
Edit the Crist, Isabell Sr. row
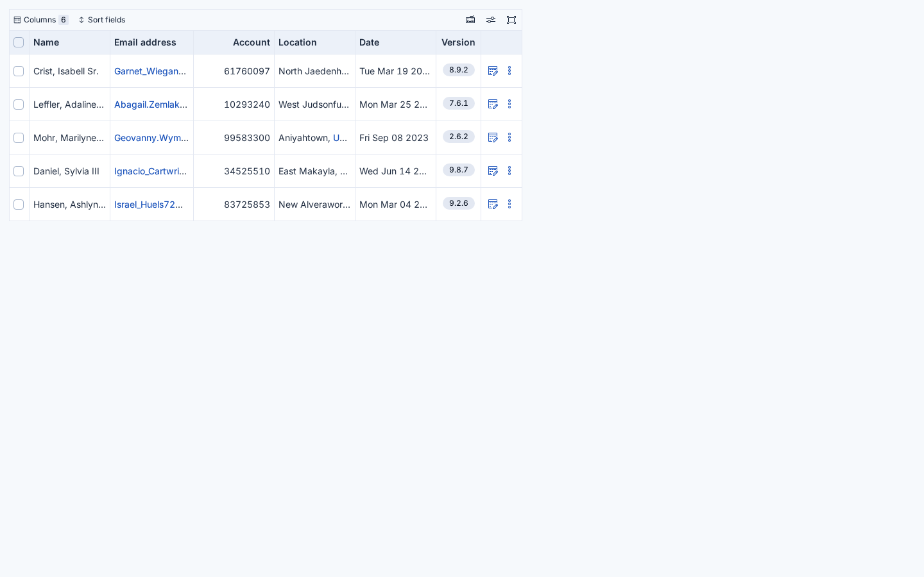click(x=493, y=71)
